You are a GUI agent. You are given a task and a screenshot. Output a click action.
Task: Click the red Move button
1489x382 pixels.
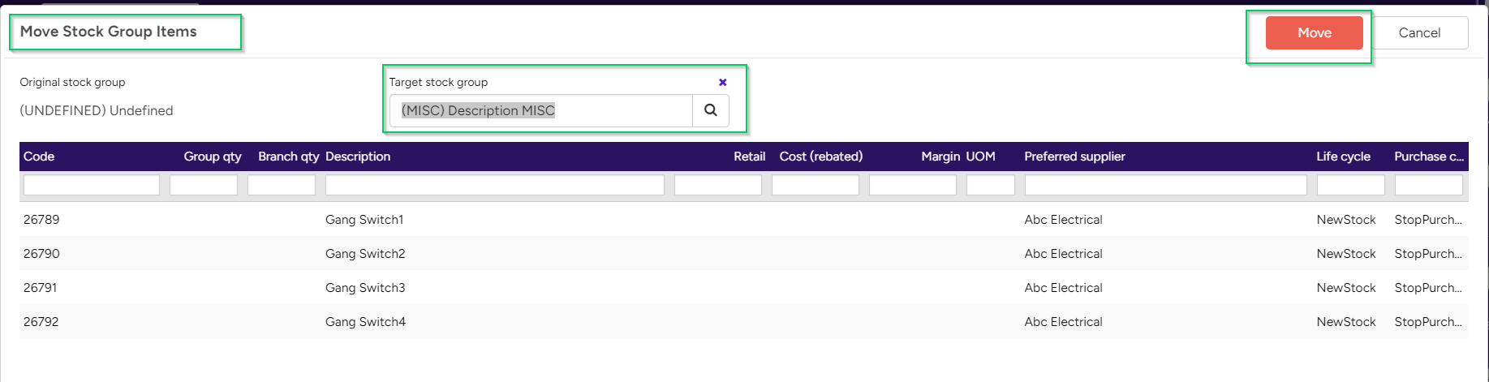point(1314,33)
